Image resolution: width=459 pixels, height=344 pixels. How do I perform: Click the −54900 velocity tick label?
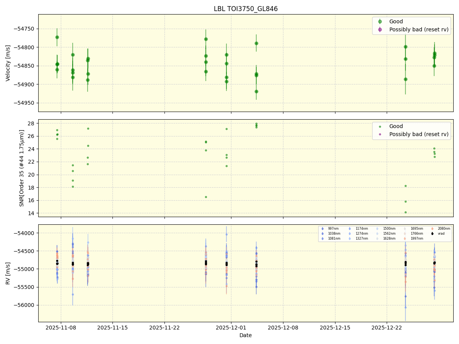24,84
